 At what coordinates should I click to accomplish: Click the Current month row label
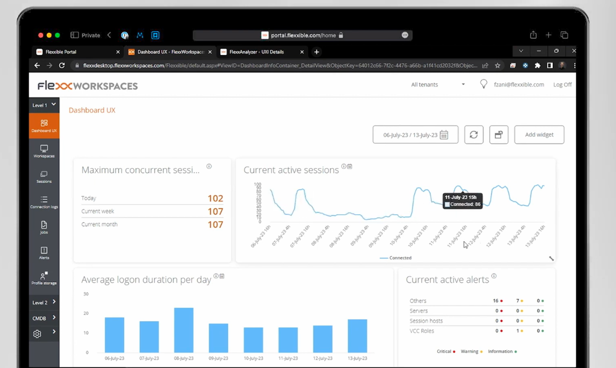coord(99,224)
